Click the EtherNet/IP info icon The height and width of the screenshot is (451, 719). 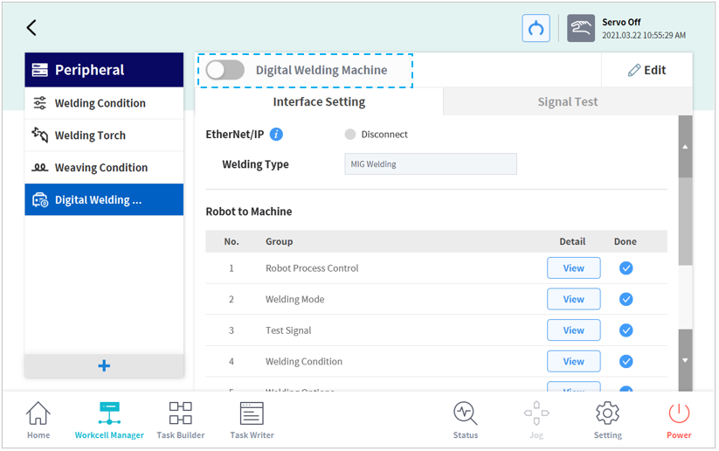pos(276,135)
